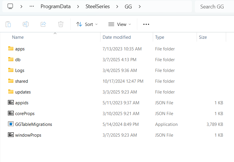Image resolution: width=234 pixels, height=162 pixels.
Task: Select the apps folder icon
Action: (11, 49)
